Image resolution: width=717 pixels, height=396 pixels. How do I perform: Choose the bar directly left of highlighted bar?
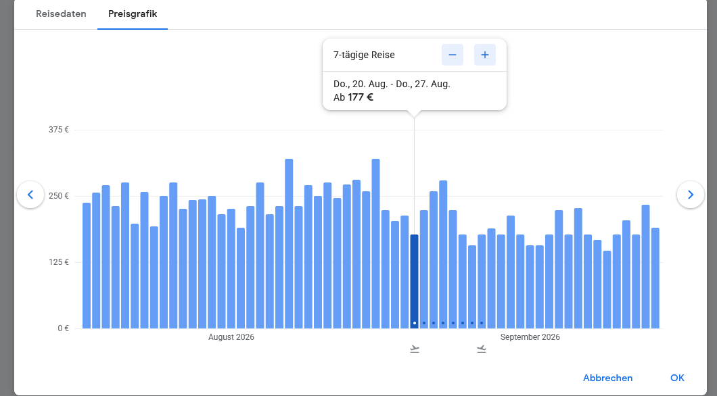coord(404,270)
